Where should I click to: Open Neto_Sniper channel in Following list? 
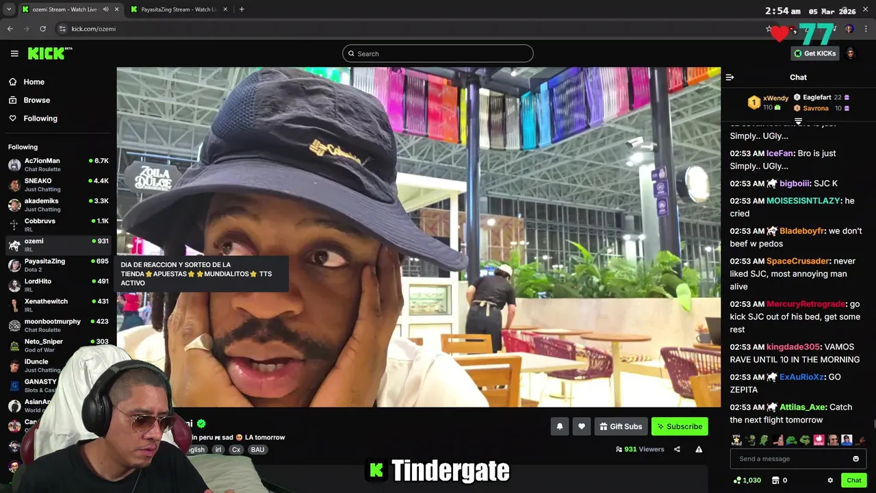point(58,345)
